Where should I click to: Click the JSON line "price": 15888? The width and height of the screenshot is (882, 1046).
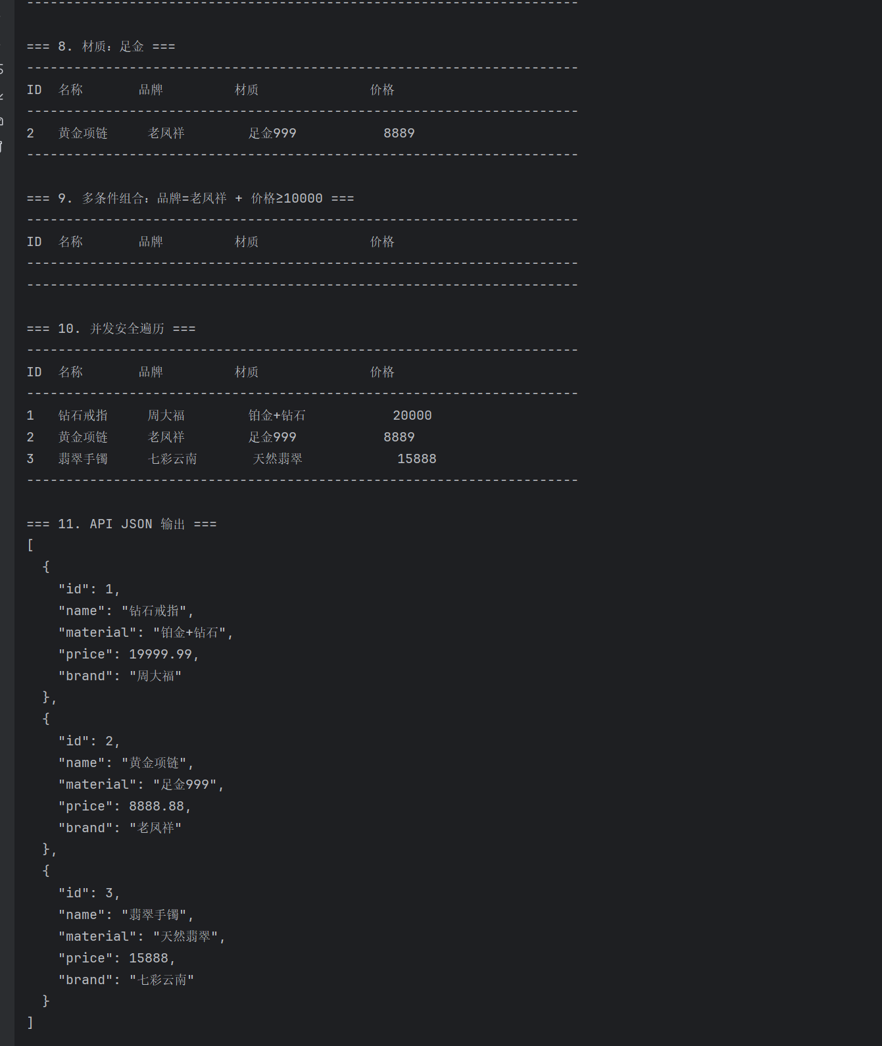coord(117,959)
